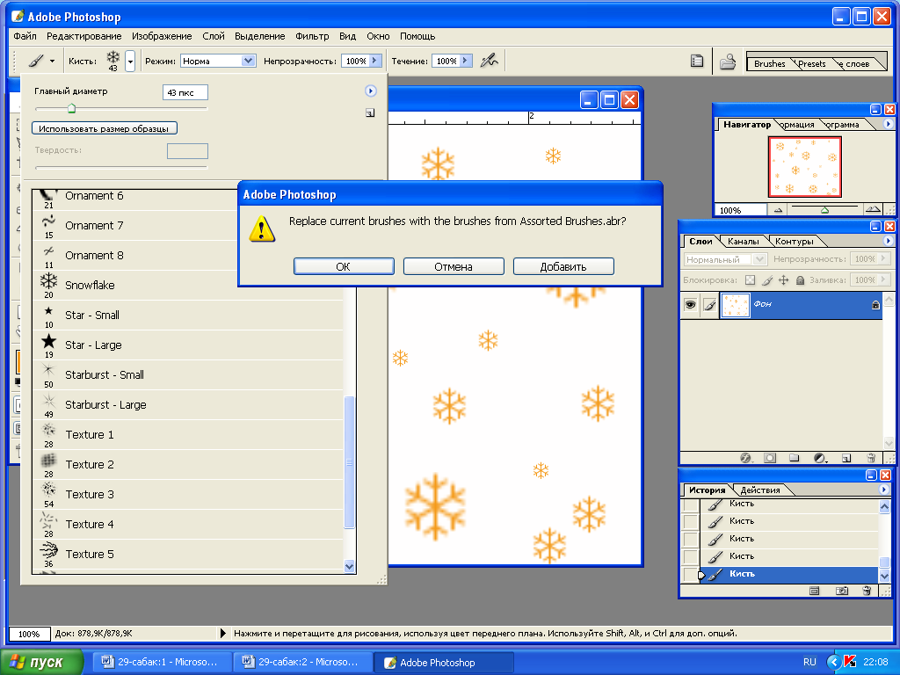Click Добавить to append the brushes
The image size is (900, 675).
click(x=563, y=266)
